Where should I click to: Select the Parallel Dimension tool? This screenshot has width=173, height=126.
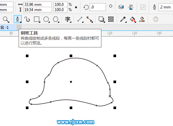pyautogui.click(x=80, y=19)
